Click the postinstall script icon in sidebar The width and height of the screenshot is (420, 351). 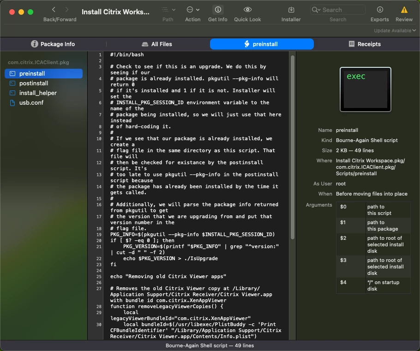pos(12,83)
